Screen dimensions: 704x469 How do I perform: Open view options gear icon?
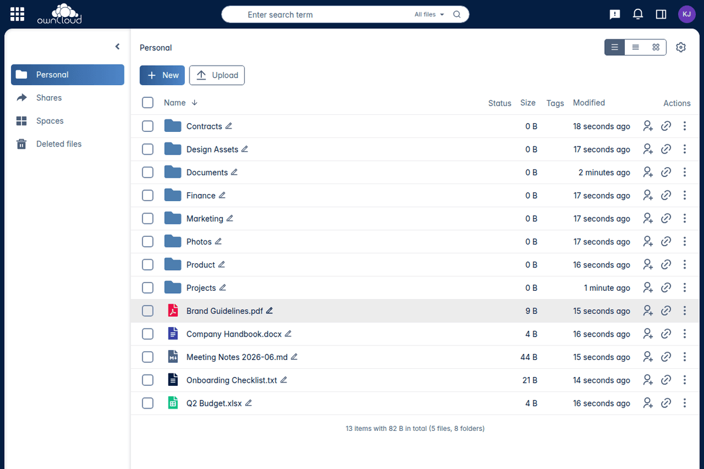pyautogui.click(x=681, y=47)
